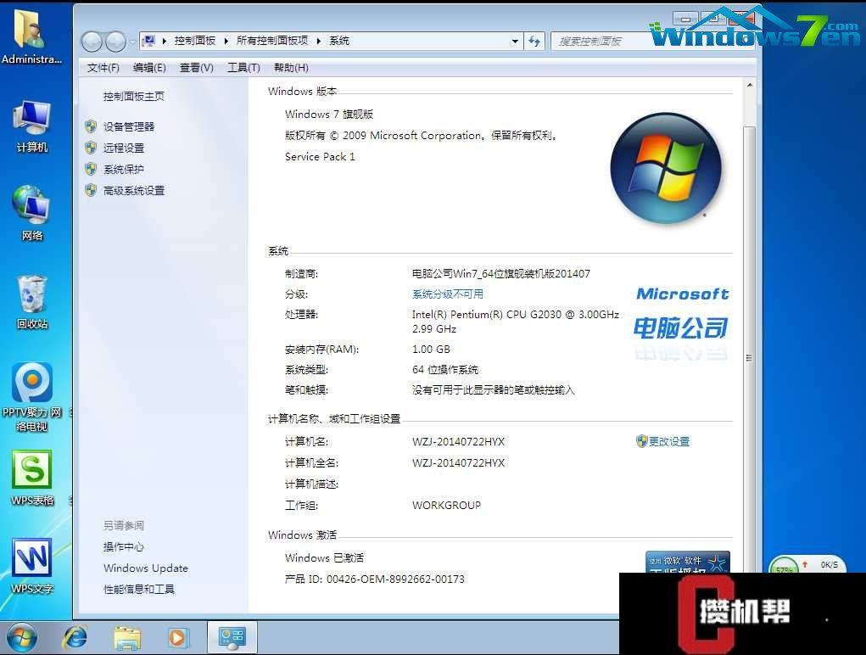
Task: Open the 工具(T) menu
Action: click(243, 68)
